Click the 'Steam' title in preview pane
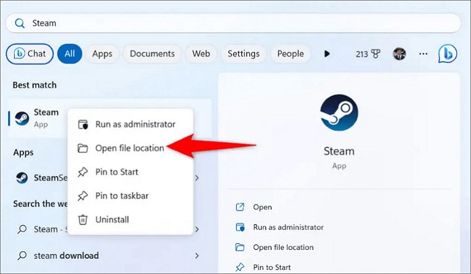The width and height of the screenshot is (471, 274). click(x=339, y=151)
